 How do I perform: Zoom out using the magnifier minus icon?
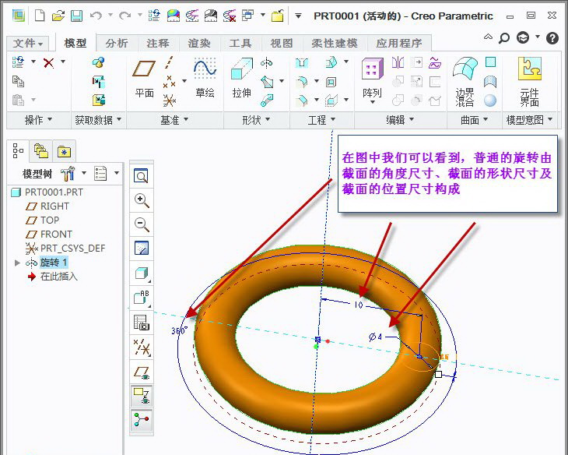click(142, 224)
